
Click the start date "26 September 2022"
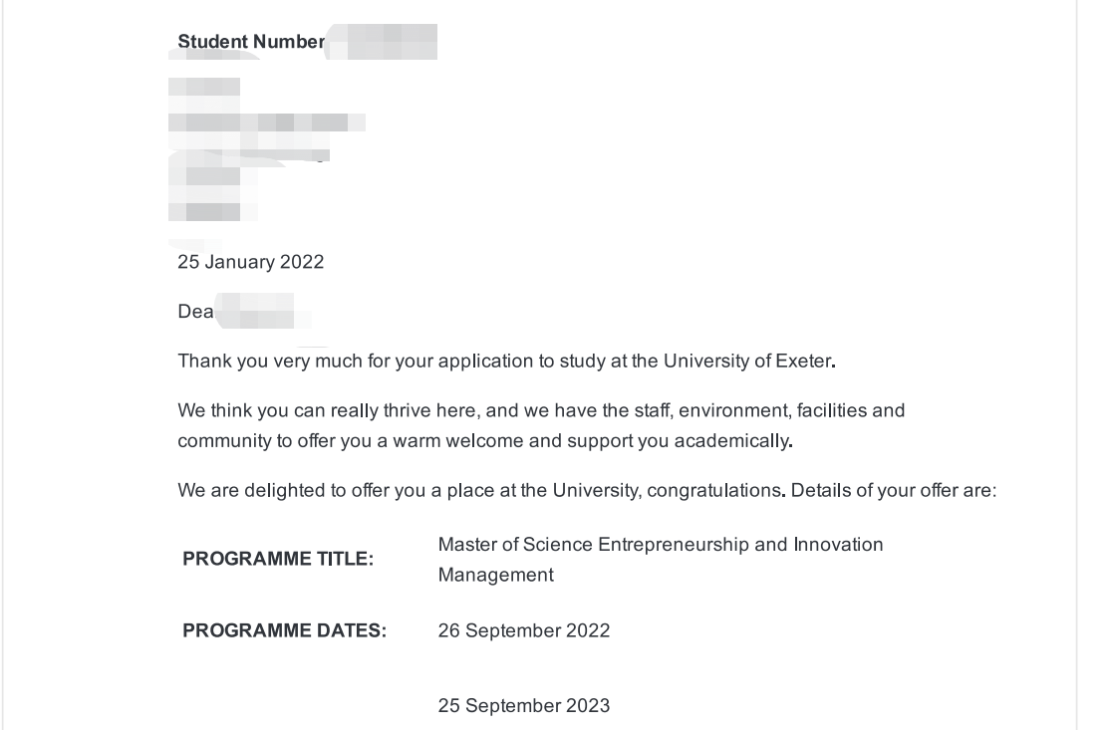524,630
